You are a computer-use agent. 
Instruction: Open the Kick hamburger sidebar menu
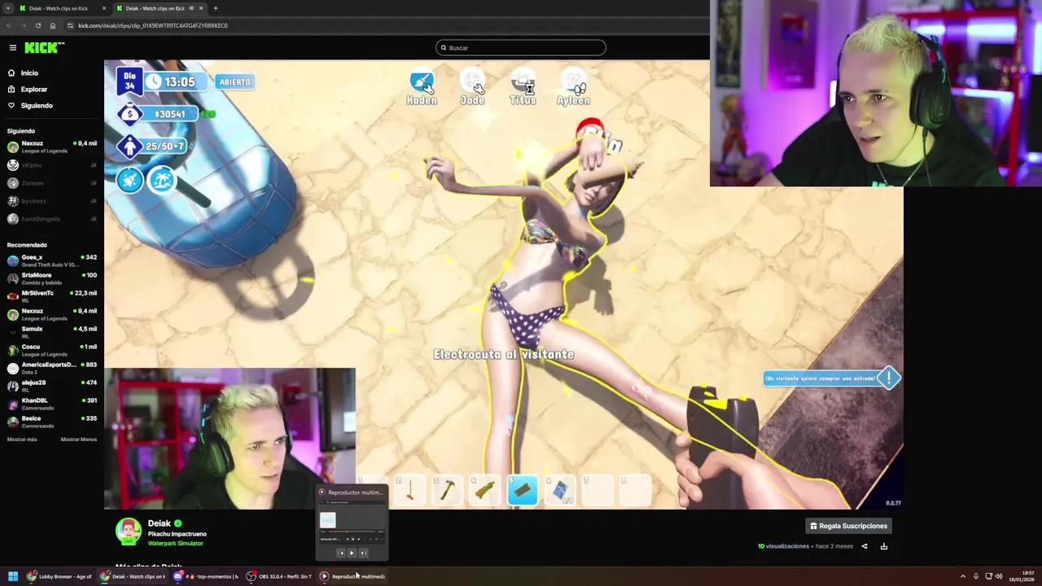[12, 48]
